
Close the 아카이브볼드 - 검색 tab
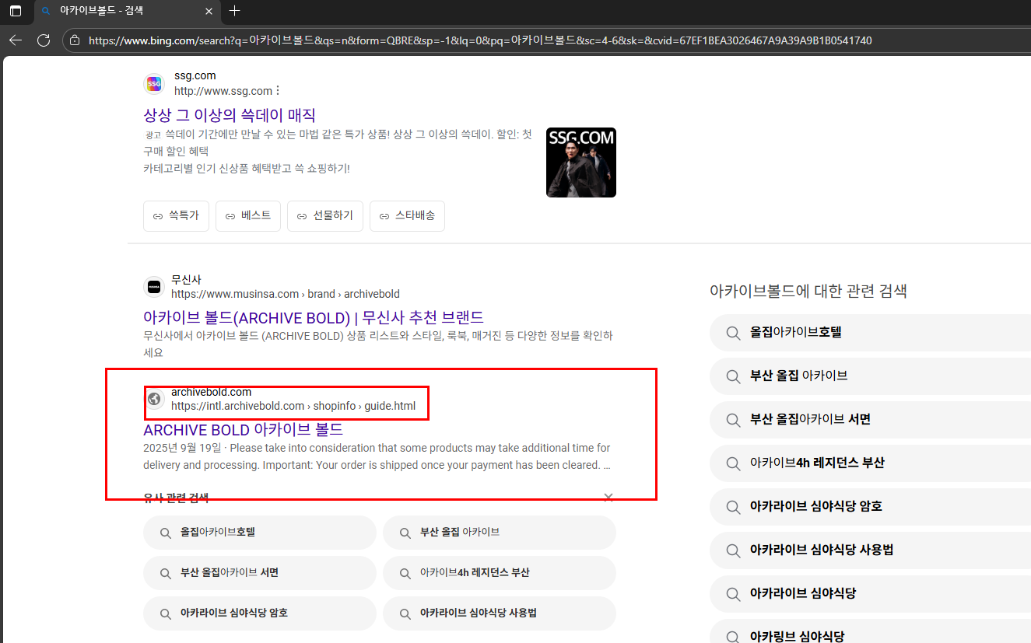(x=209, y=11)
